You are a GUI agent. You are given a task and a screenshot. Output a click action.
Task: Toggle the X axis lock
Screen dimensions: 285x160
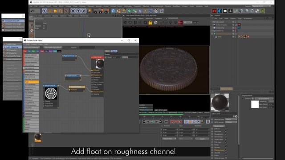pyautogui.click(x=73, y=11)
